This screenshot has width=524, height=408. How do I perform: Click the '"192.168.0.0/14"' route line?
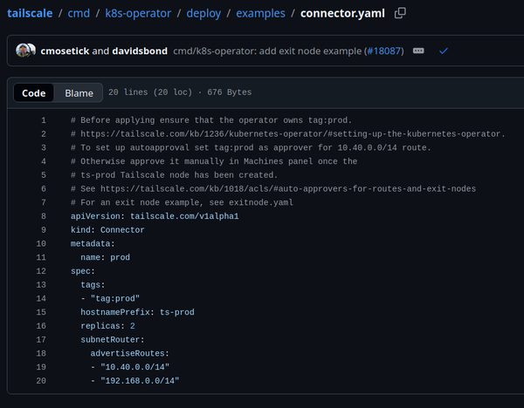pyautogui.click(x=135, y=381)
